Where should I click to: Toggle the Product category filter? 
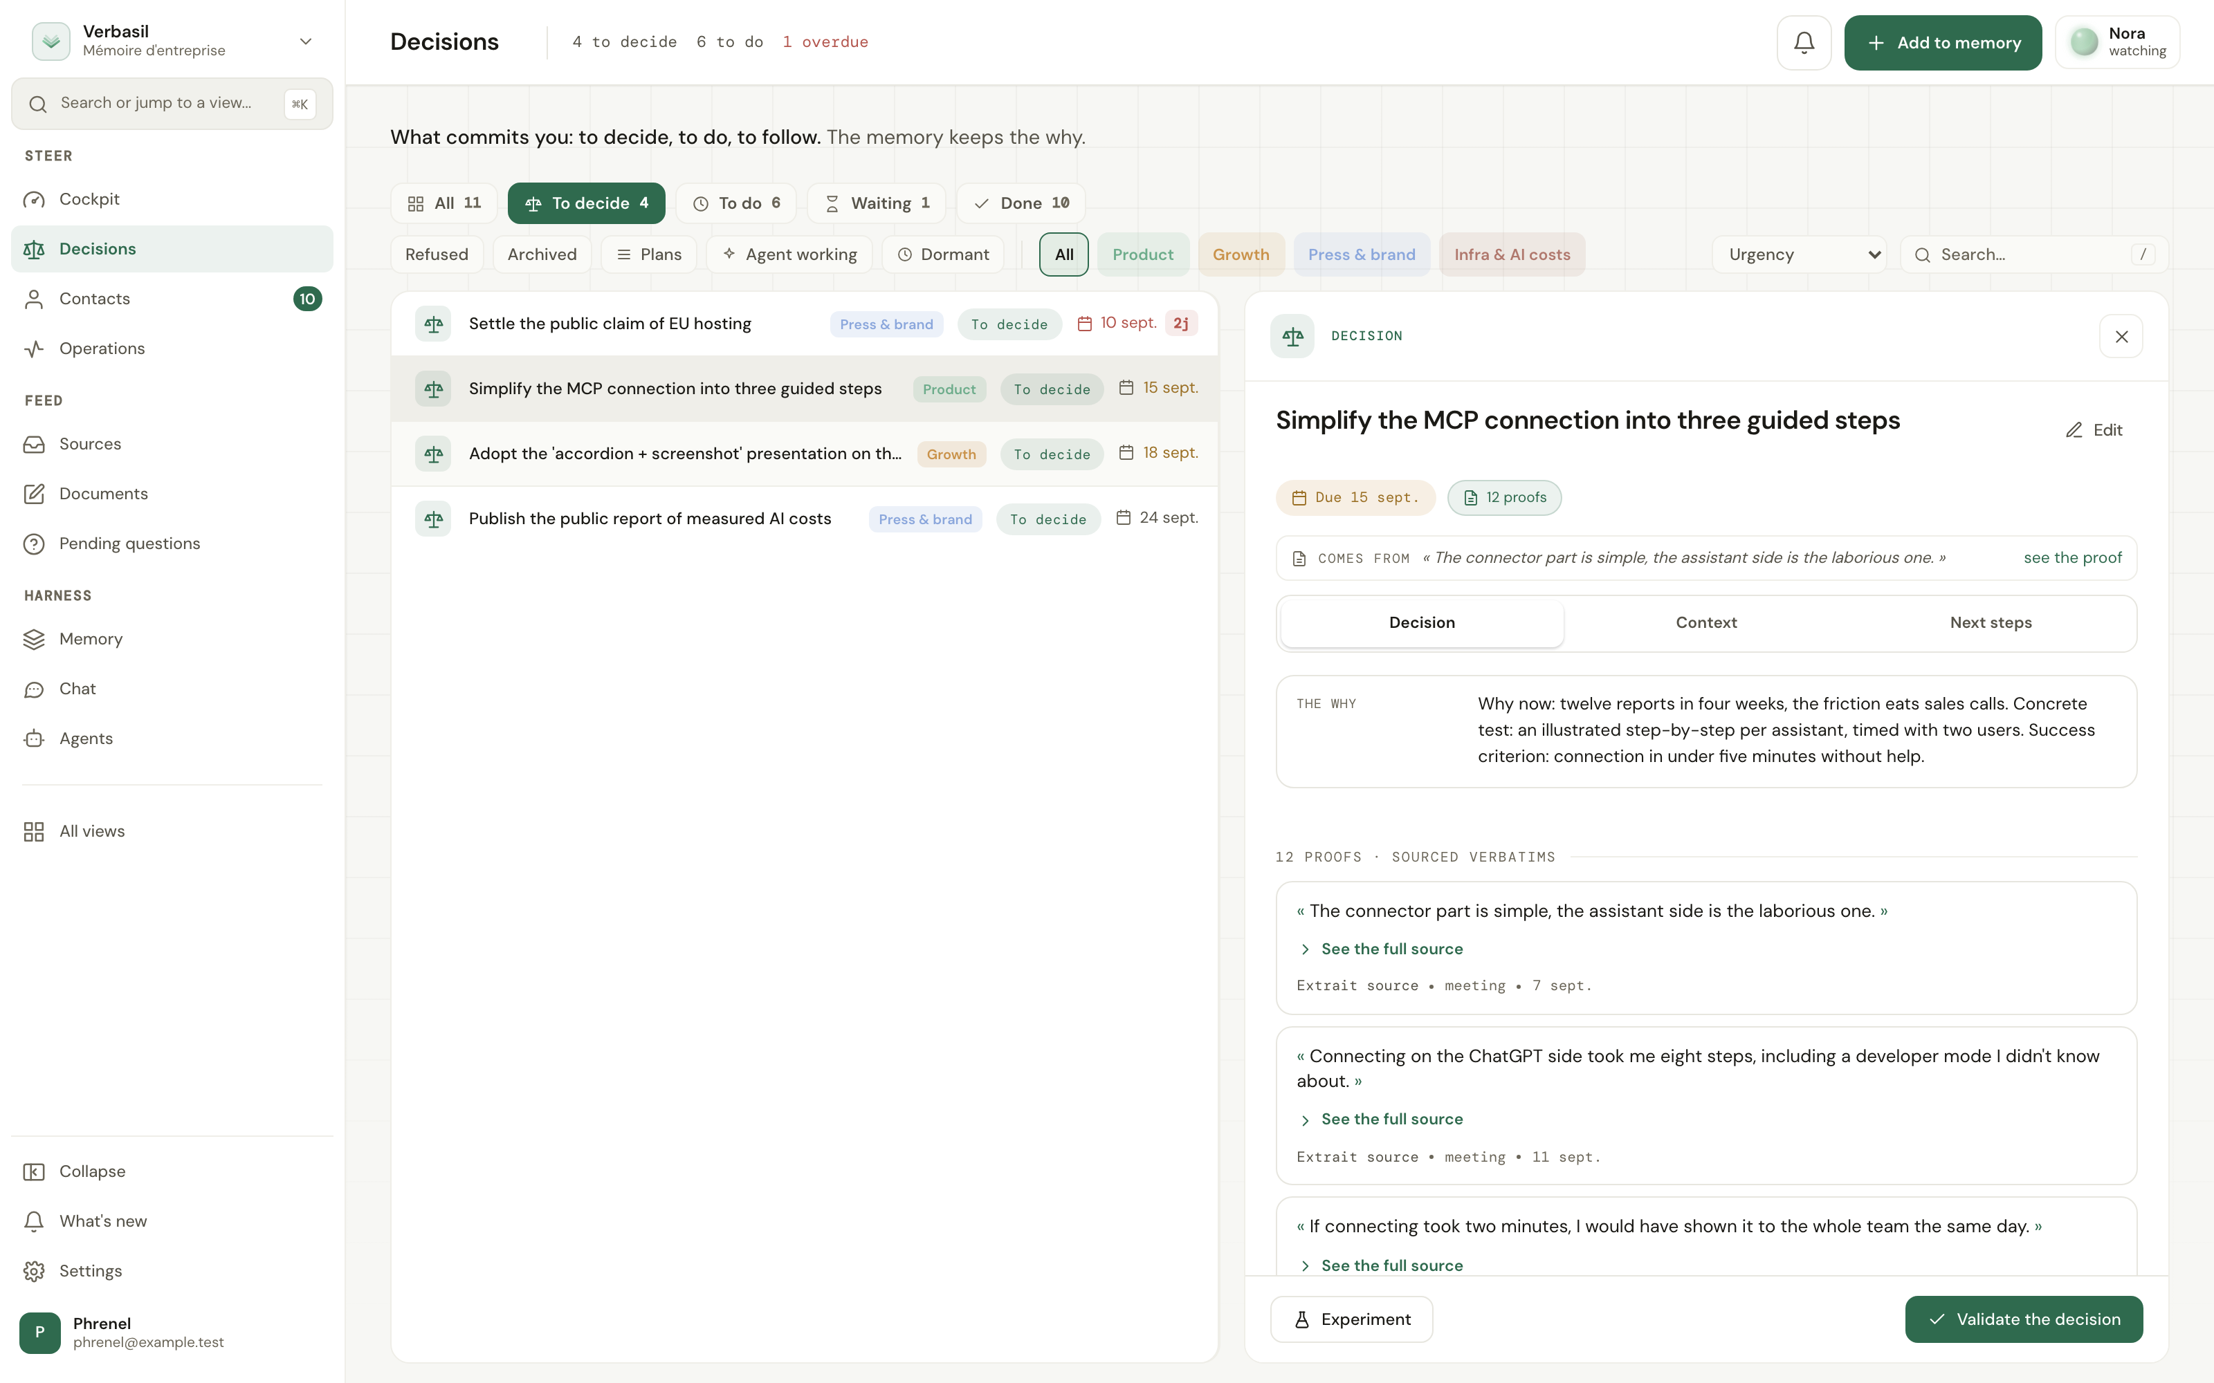tap(1143, 254)
